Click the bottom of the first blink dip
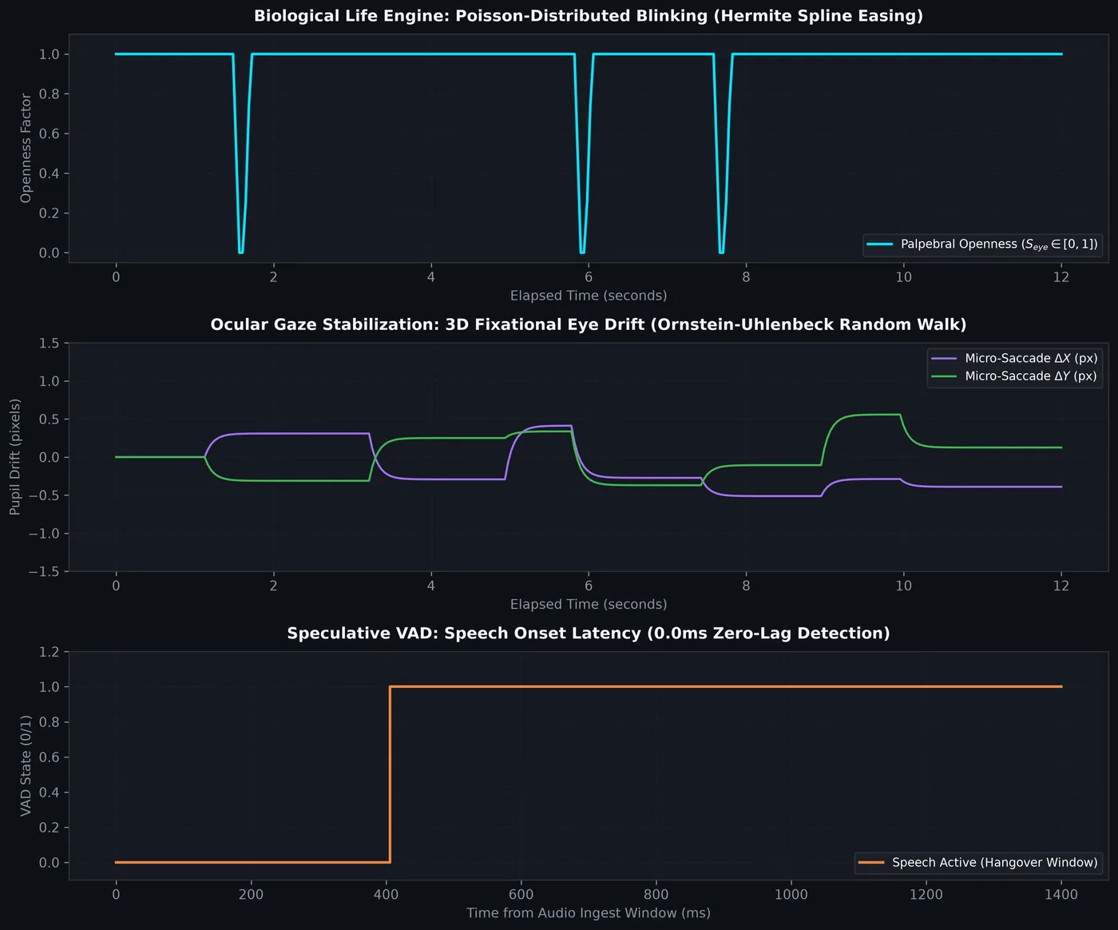This screenshot has height=930, width=1118. (x=241, y=252)
